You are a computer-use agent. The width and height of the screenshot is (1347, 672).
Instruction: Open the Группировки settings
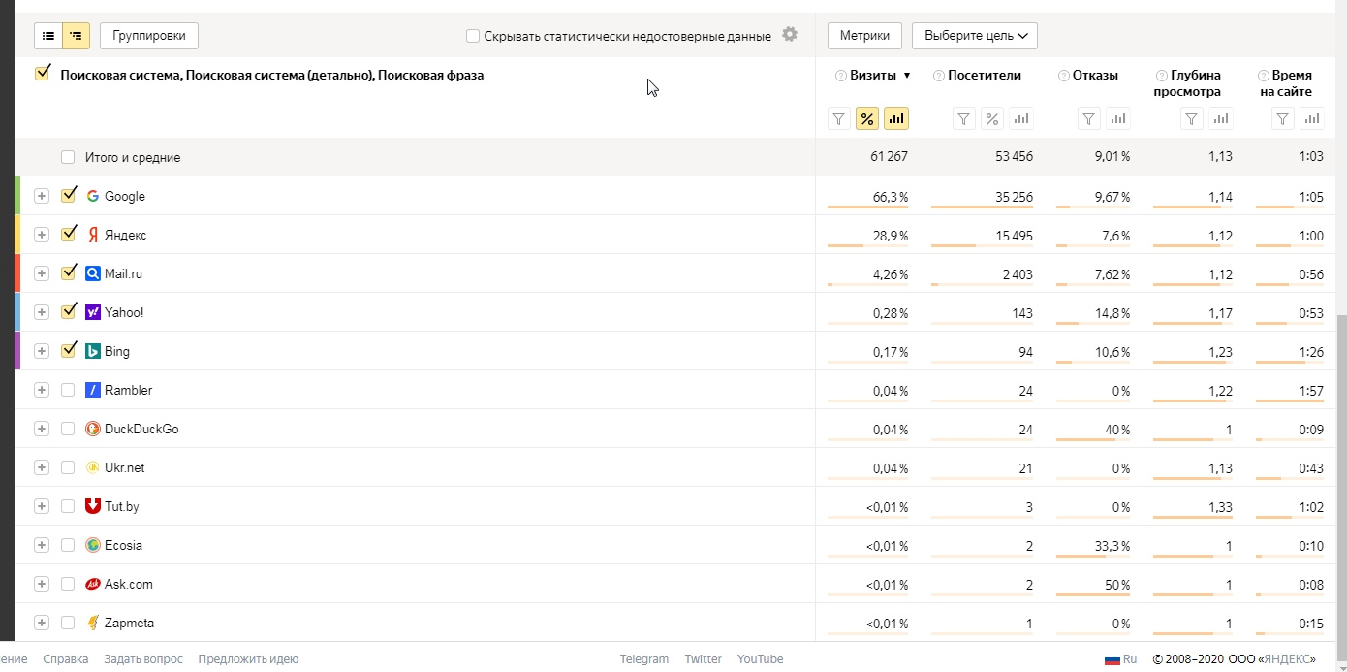(149, 36)
